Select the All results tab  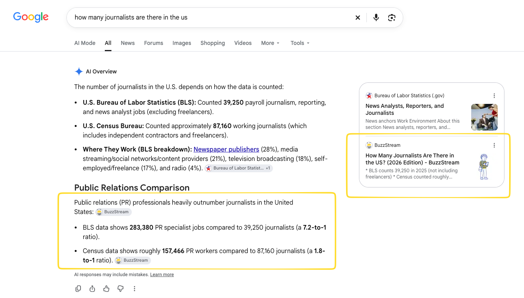pos(108,43)
